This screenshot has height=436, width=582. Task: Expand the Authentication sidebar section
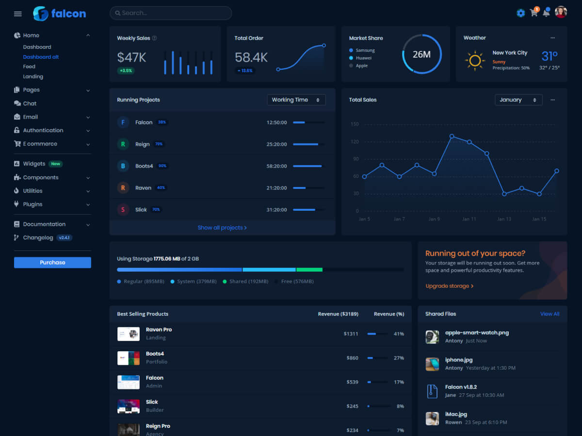click(52, 130)
